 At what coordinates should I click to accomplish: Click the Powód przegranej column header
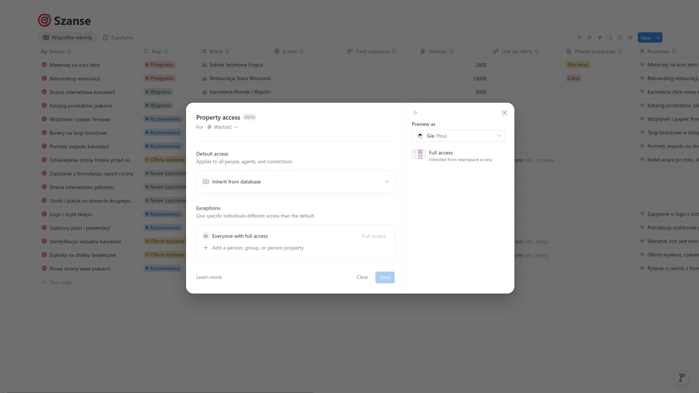point(594,52)
